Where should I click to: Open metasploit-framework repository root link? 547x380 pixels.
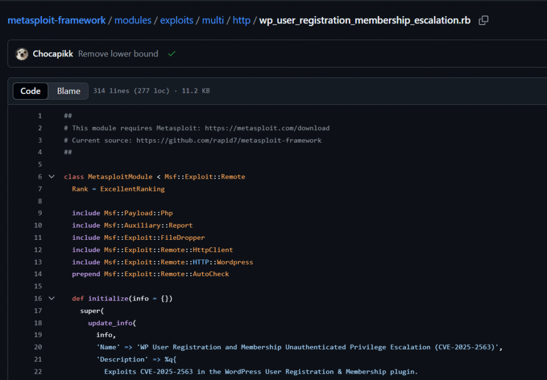point(57,21)
